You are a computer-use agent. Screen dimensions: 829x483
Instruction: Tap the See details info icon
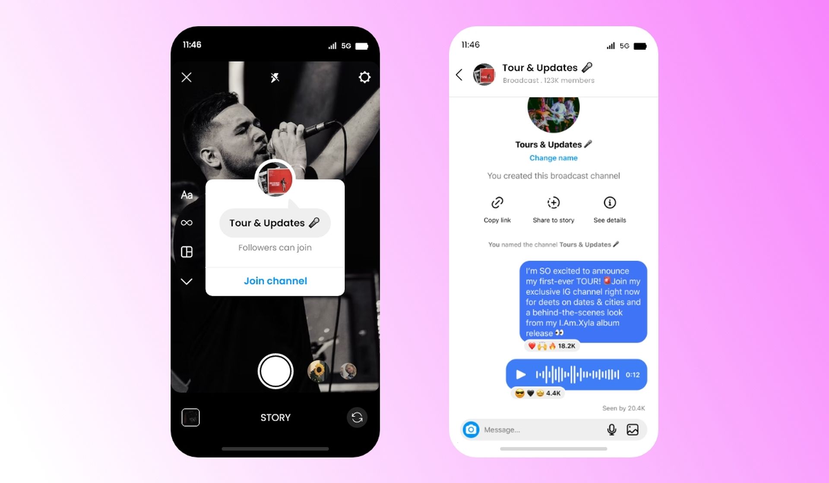point(608,202)
